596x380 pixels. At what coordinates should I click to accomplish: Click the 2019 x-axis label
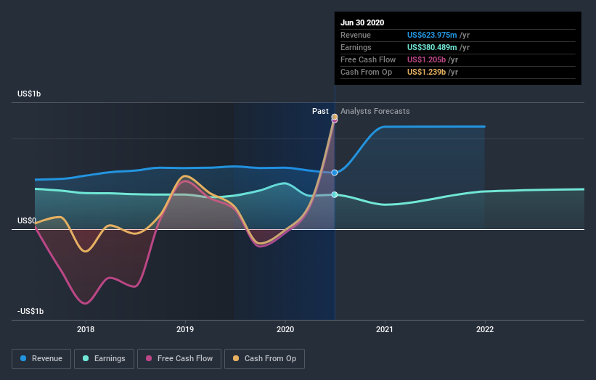coord(185,329)
